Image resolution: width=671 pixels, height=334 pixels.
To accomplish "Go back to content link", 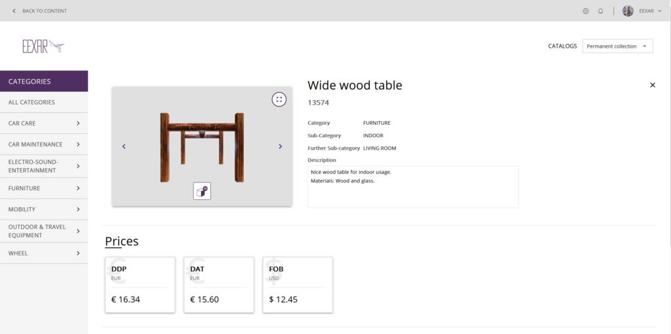I will pos(39,11).
